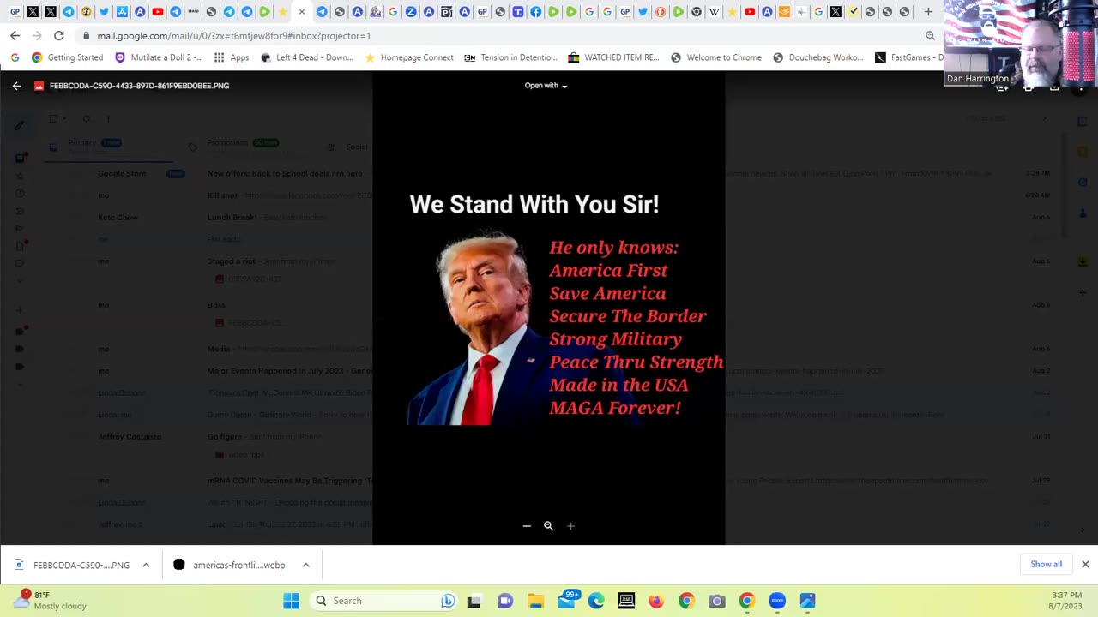Open the Google Store email row

pyautogui.click(x=549, y=173)
